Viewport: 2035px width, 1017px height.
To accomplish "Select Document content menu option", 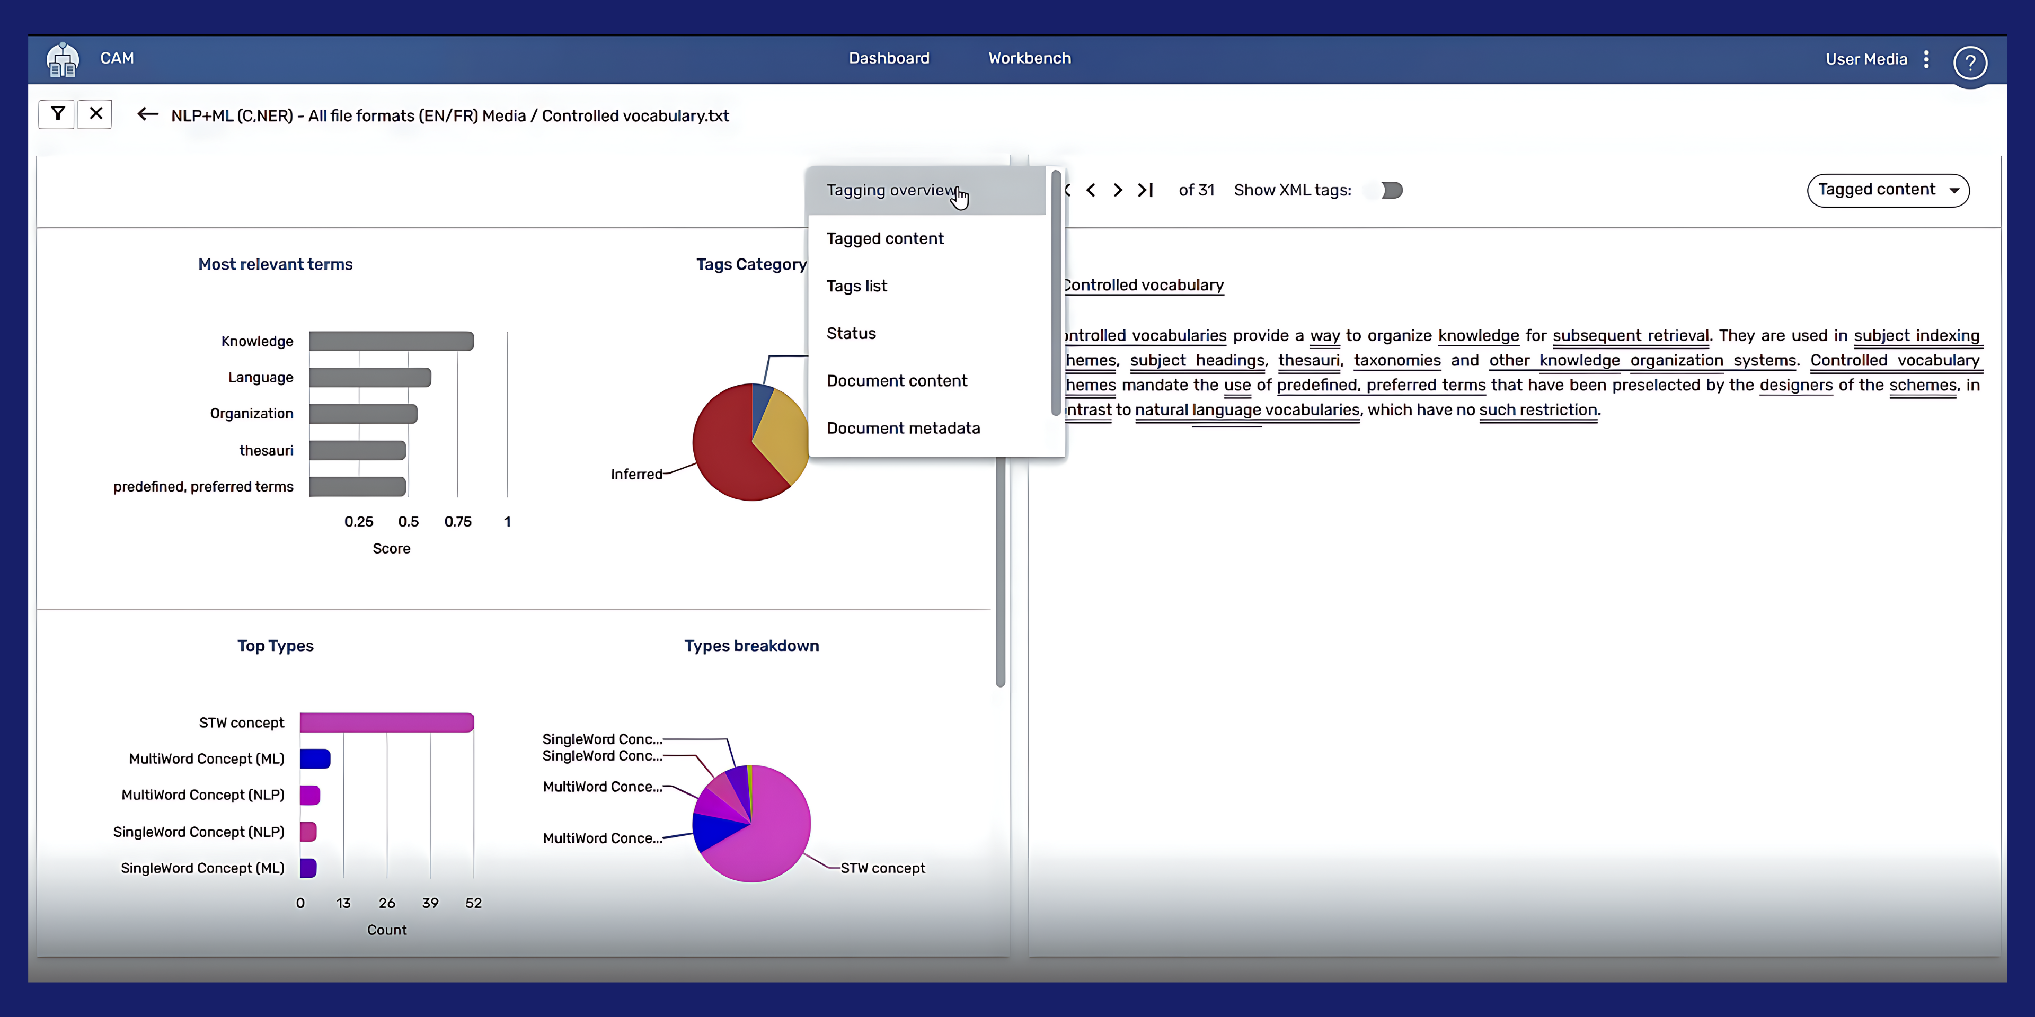I will click(926, 381).
